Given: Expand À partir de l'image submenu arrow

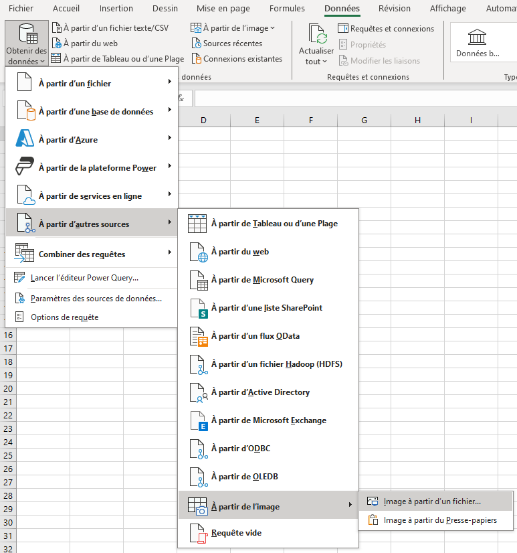Looking at the screenshot, I should pos(350,505).
